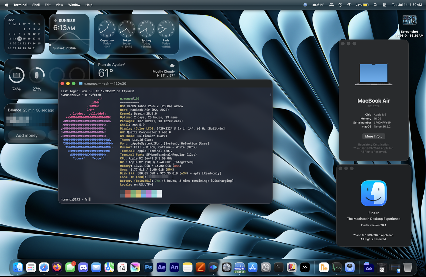Open the Wi-Fi status menu
The width and height of the screenshot is (426, 277).
pyautogui.click(x=349, y=5)
